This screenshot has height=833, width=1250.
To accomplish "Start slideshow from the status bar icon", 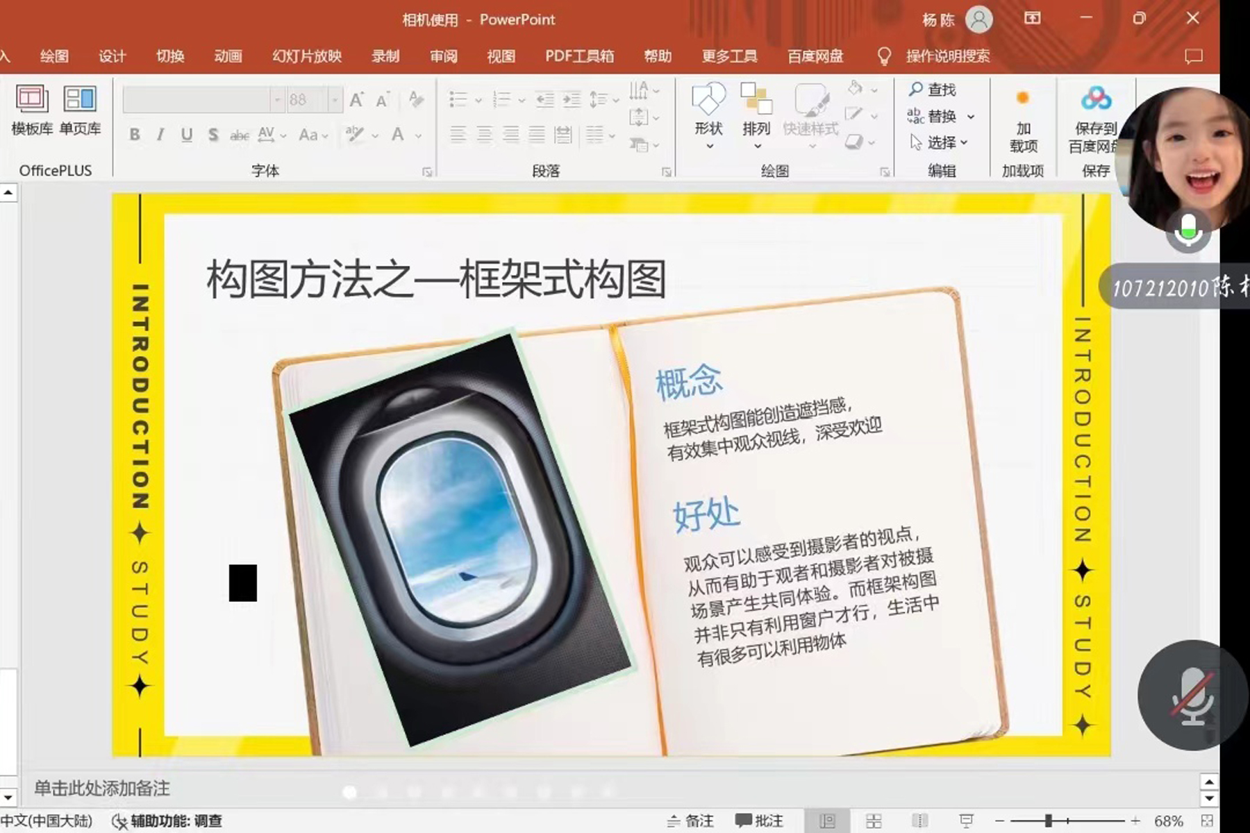I will pyautogui.click(x=966, y=821).
